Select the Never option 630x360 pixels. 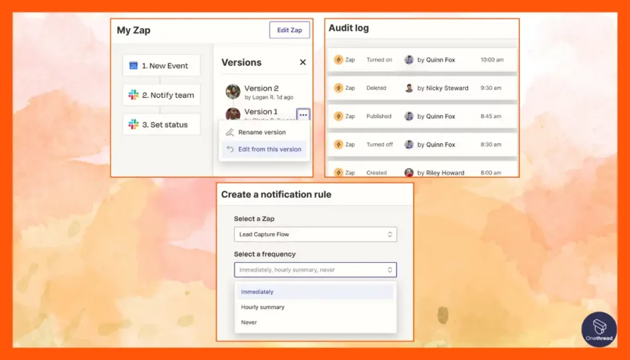[x=316, y=322]
